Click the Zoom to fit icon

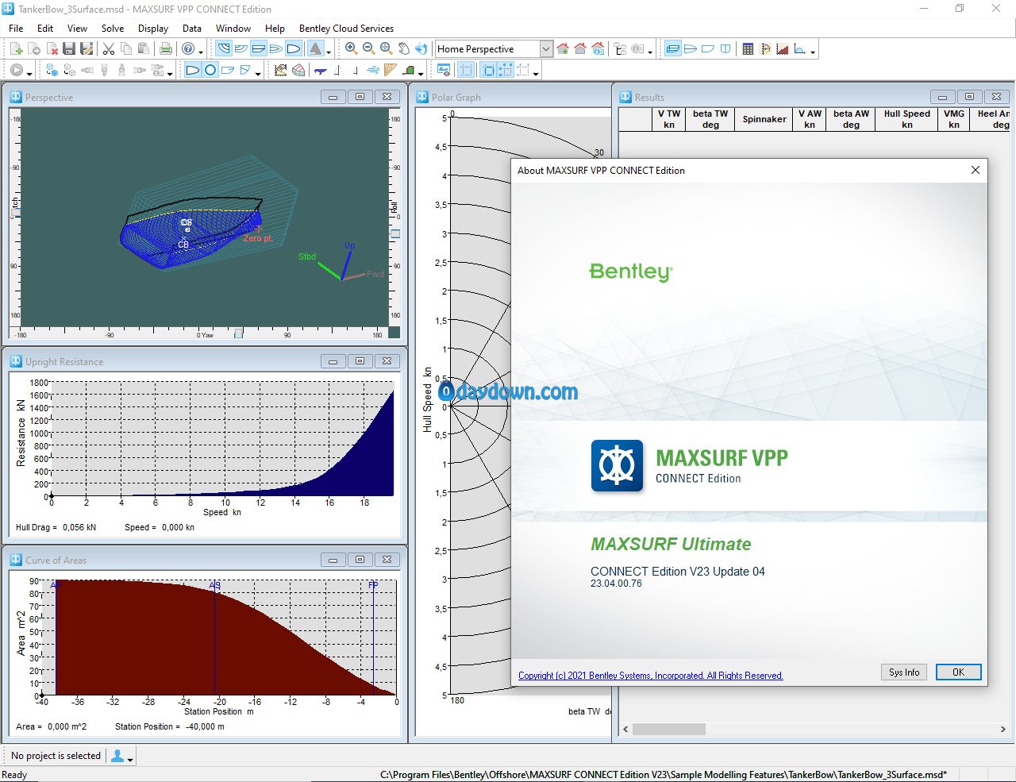[386, 48]
